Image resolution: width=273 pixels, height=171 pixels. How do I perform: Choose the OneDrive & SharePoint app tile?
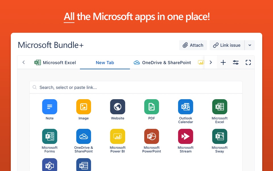pyautogui.click(x=84, y=137)
